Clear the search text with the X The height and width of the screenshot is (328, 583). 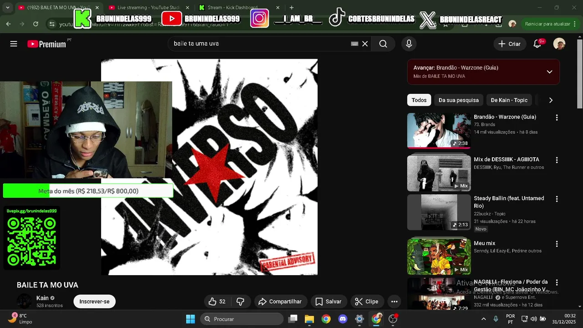(x=365, y=44)
